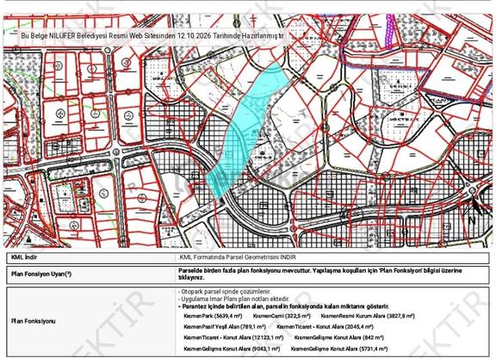Click the 'Parantez içinde belirtilen alan' explanation line
This screenshot has width=496, height=358.
click(x=284, y=306)
